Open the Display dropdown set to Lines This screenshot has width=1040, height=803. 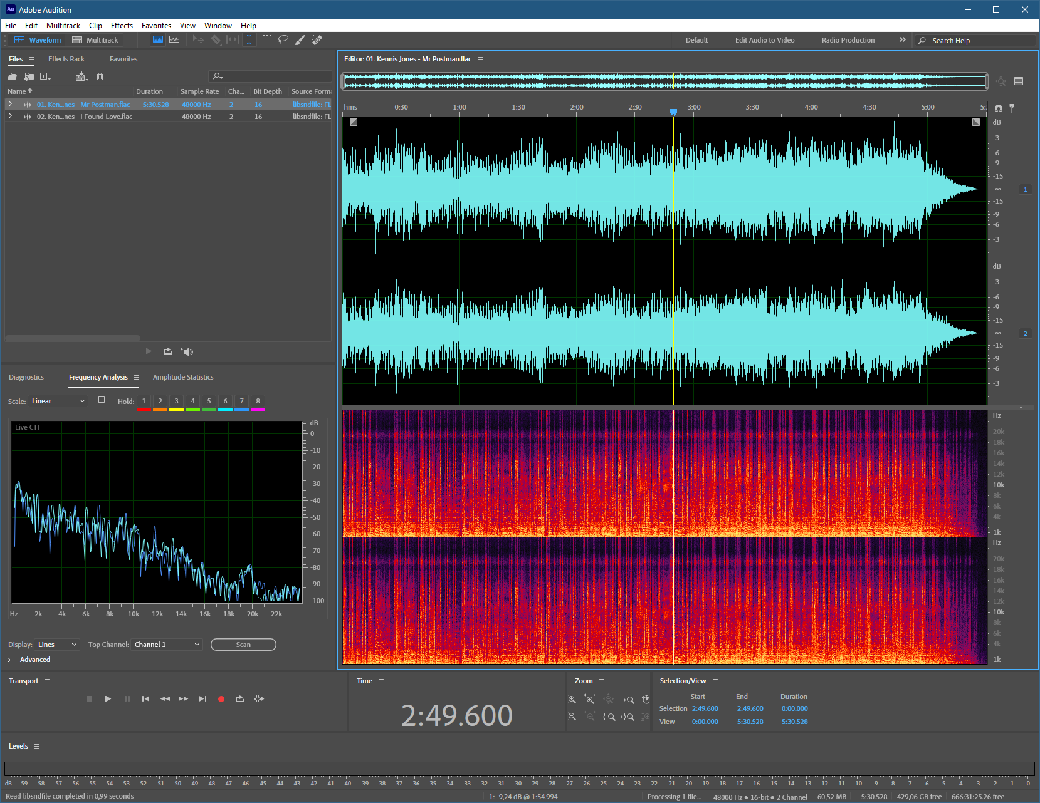pos(57,645)
